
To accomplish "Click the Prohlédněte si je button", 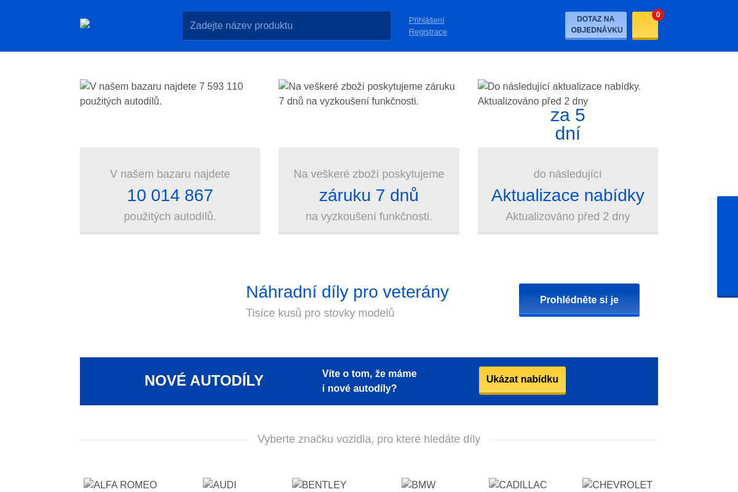I will [579, 300].
